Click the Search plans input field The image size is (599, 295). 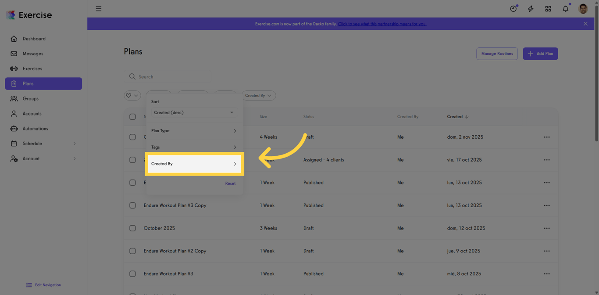coord(172,77)
